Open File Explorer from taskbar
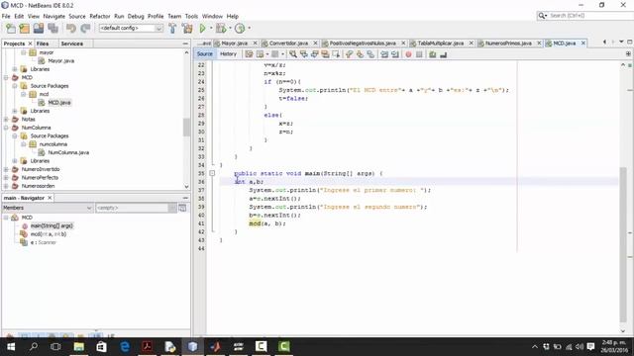Screen dimensions: 634x356 click(79, 347)
